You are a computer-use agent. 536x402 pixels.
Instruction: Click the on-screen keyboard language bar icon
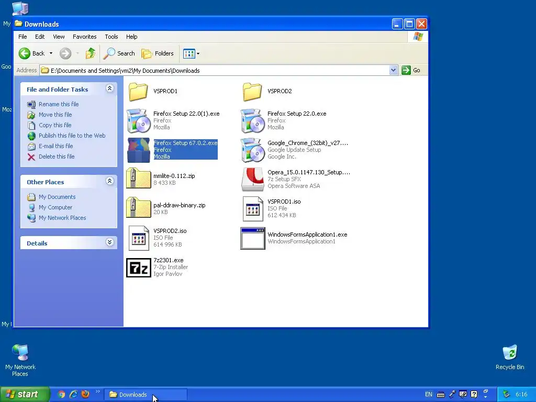click(441, 395)
